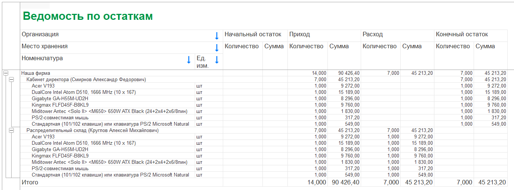
Task: Click Конечный остаток сумма 549,00 for клавиатура
Action: 499,124
